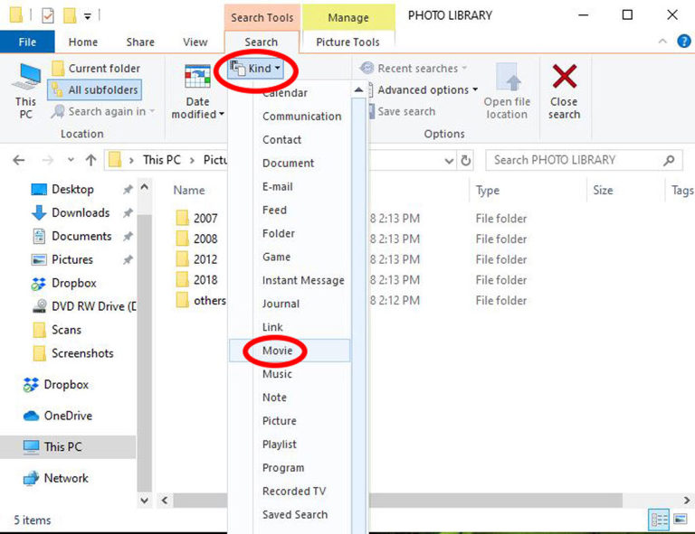Select OneDrive in the navigation pane
The image size is (695, 534).
coord(58,416)
